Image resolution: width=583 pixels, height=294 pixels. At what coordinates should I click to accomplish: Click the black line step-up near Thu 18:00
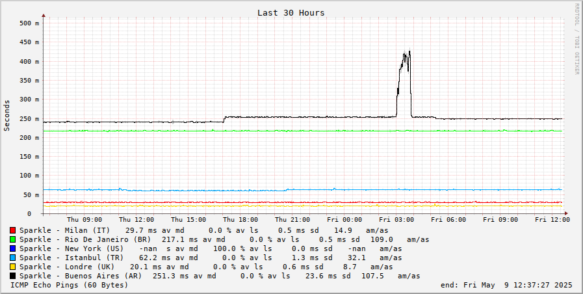(x=224, y=119)
